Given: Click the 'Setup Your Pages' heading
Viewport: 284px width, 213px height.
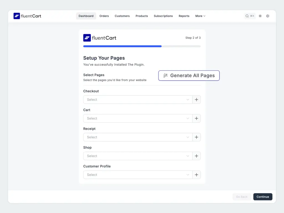Looking at the screenshot, I should [104, 58].
